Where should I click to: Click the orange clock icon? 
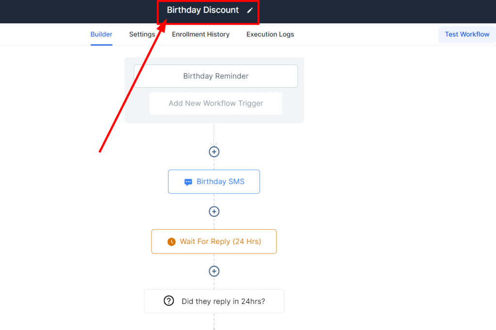click(x=171, y=242)
